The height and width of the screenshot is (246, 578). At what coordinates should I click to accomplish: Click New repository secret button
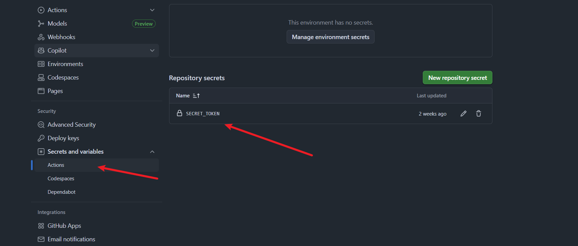point(457,78)
